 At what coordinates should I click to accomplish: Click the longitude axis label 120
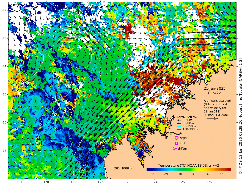46,182
